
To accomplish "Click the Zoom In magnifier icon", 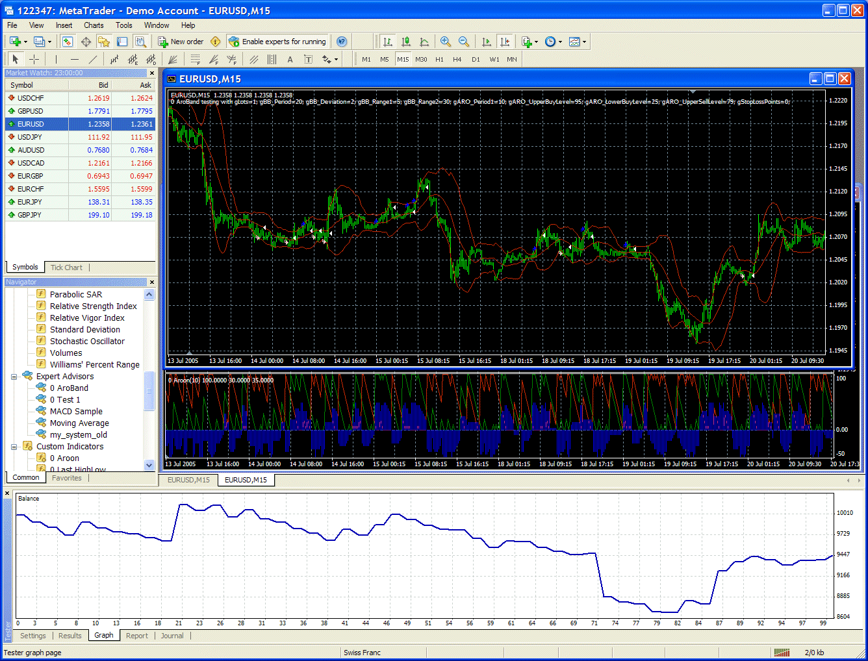I will click(x=446, y=42).
